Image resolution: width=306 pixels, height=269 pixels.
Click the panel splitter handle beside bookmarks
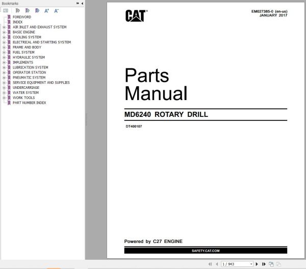[x=86, y=119]
